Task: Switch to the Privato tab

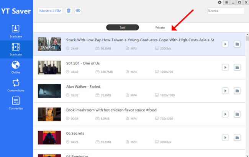Action: click(x=160, y=28)
